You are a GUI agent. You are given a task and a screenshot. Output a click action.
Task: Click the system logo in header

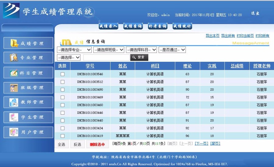[11, 10]
